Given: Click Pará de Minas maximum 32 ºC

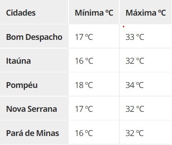Looking at the screenshot, I should pyautogui.click(x=134, y=133).
